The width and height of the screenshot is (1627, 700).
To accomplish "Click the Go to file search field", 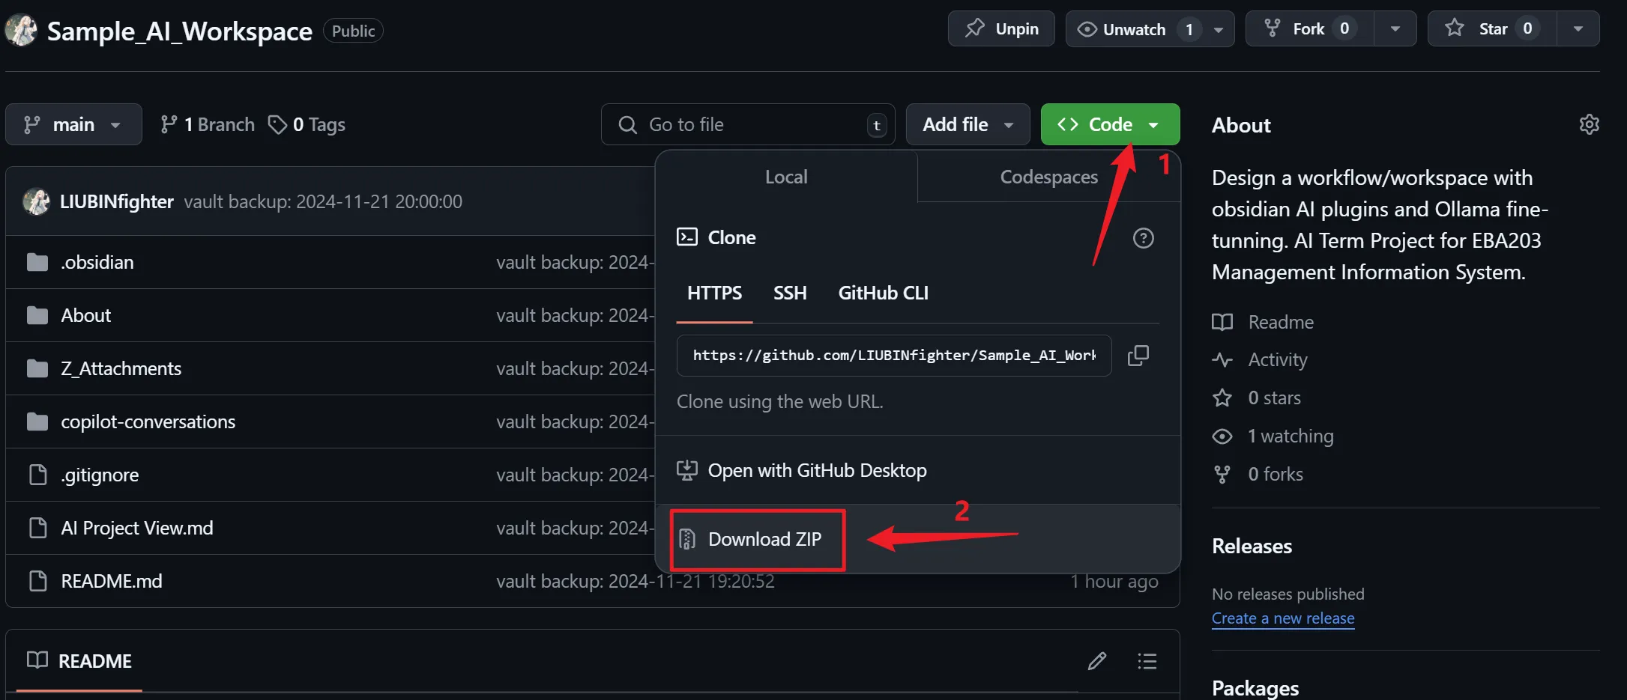I will pos(748,124).
